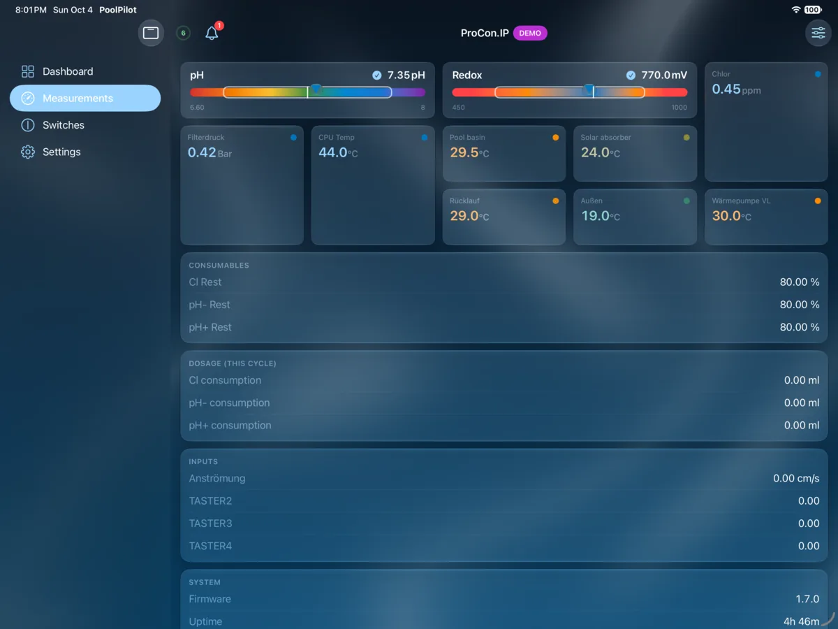Toggle the sidebar panel icon
This screenshot has width=838, height=629.
151,33
